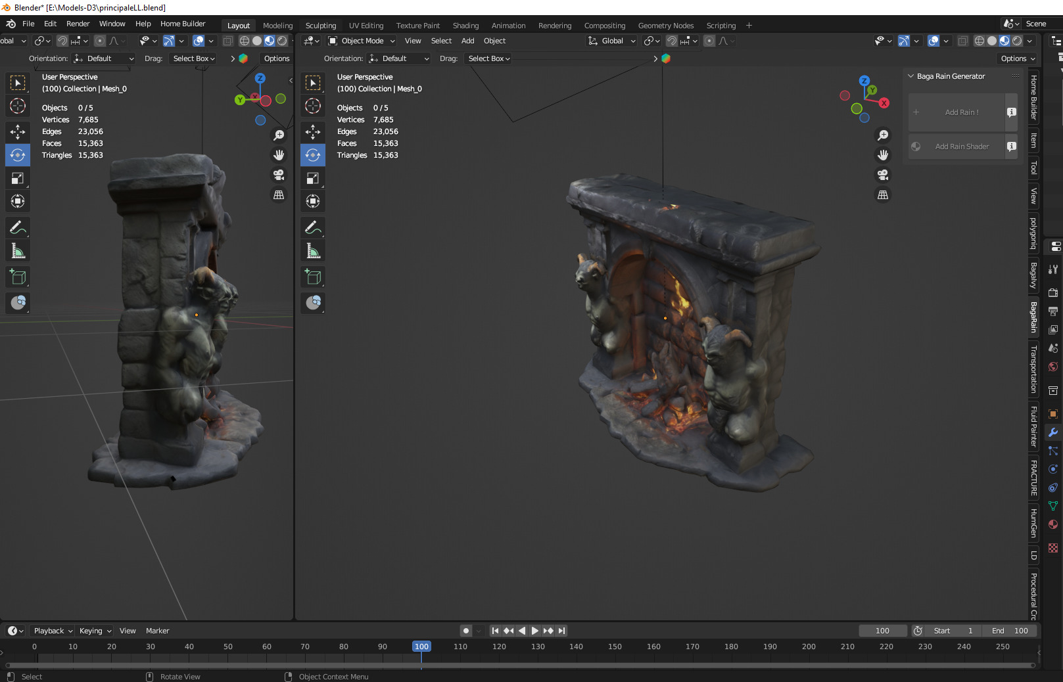Click timeline horizontal scrollbar
Screen dimensions: 1063x682
pyautogui.click(x=519, y=665)
